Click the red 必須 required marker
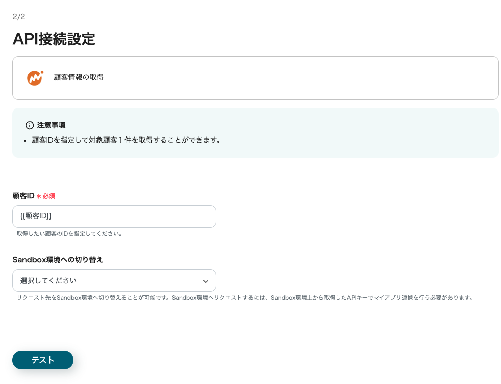The height and width of the screenshot is (384, 501). point(46,196)
